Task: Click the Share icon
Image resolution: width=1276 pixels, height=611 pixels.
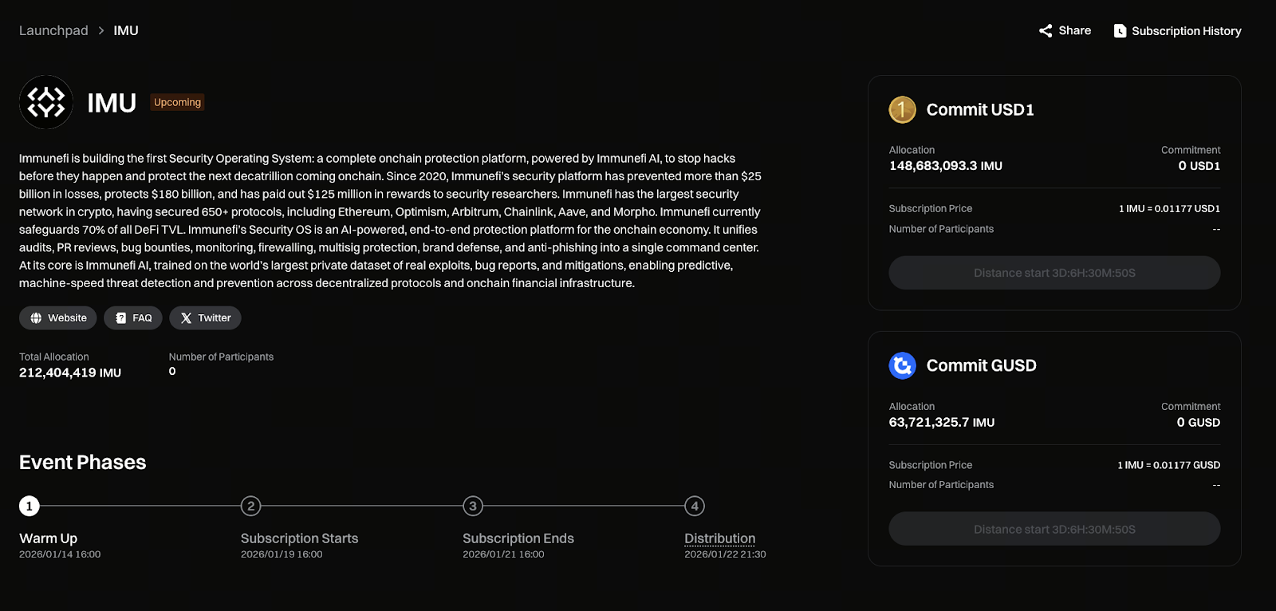Action: tap(1046, 31)
